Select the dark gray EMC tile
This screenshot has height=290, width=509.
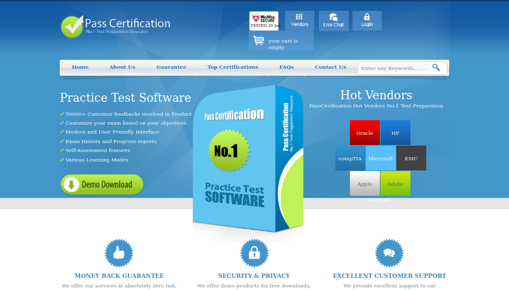tap(411, 158)
